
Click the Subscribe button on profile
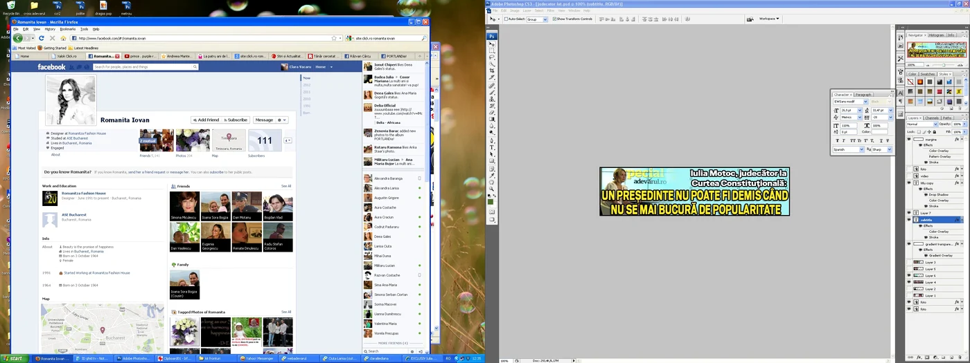(x=236, y=120)
